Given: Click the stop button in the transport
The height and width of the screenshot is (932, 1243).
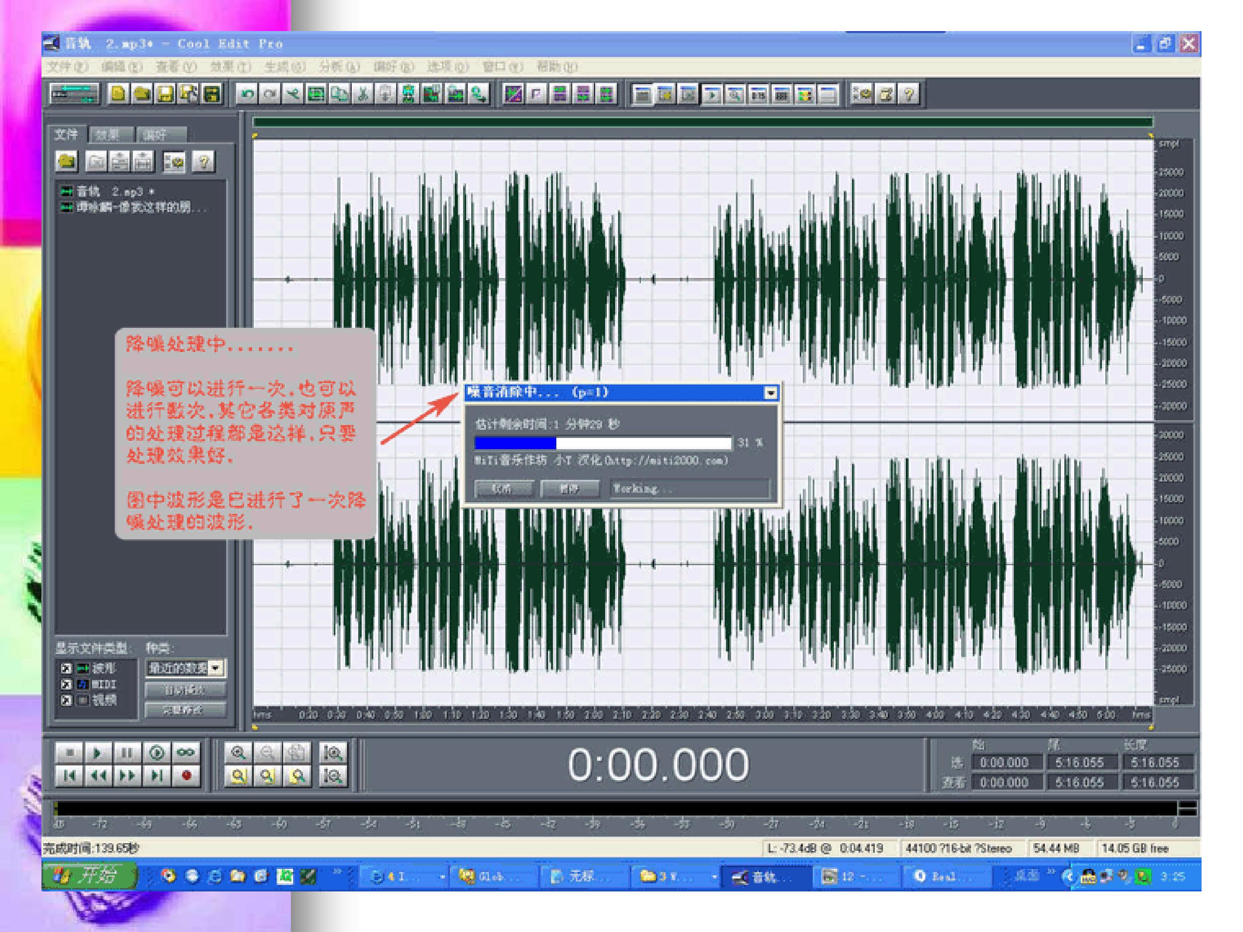Looking at the screenshot, I should tap(69, 753).
